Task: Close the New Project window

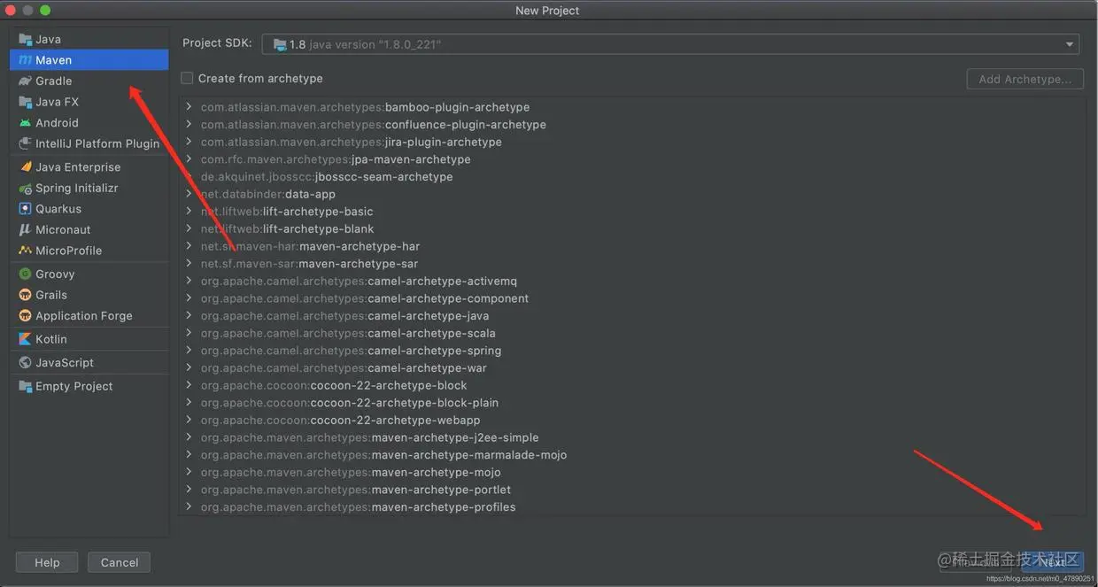Action: [11, 10]
